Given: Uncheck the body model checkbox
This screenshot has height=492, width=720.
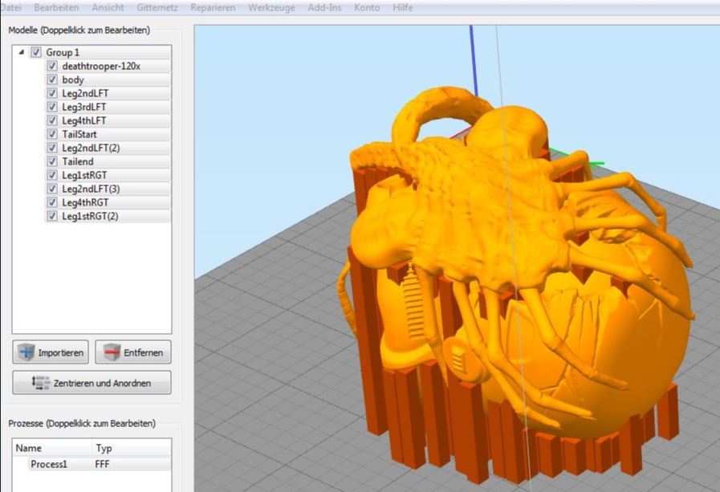Looking at the screenshot, I should 52,79.
